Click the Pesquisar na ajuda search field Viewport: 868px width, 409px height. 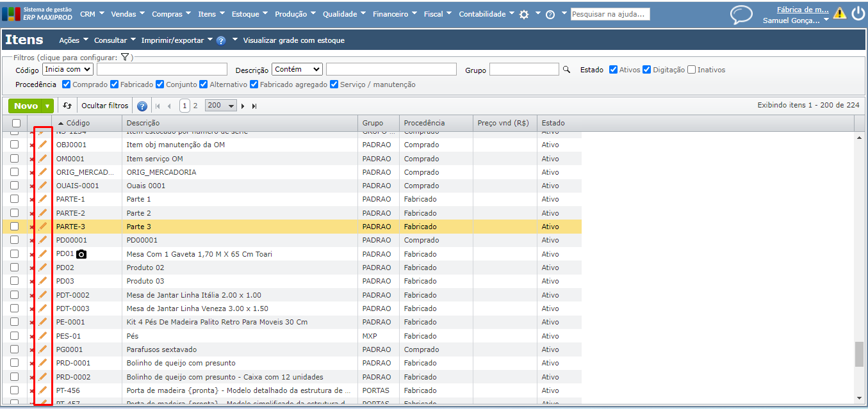point(610,14)
